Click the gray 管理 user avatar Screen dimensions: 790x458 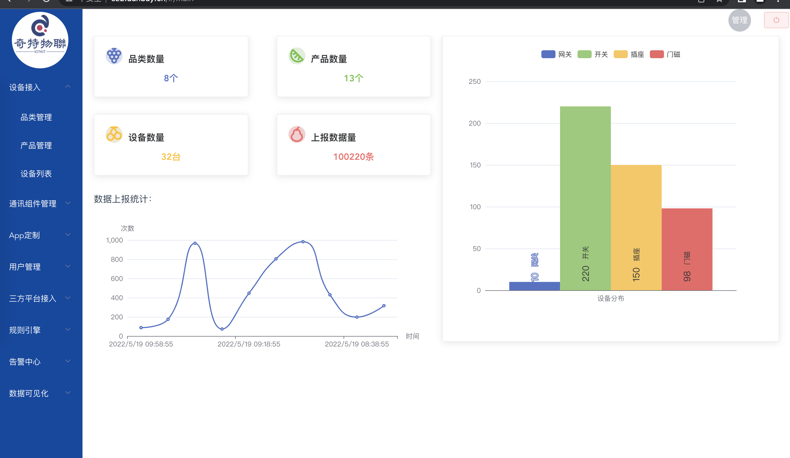[x=739, y=20]
